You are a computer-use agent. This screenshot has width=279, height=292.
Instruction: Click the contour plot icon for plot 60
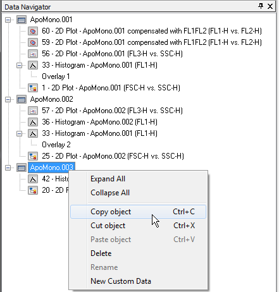click(x=33, y=32)
